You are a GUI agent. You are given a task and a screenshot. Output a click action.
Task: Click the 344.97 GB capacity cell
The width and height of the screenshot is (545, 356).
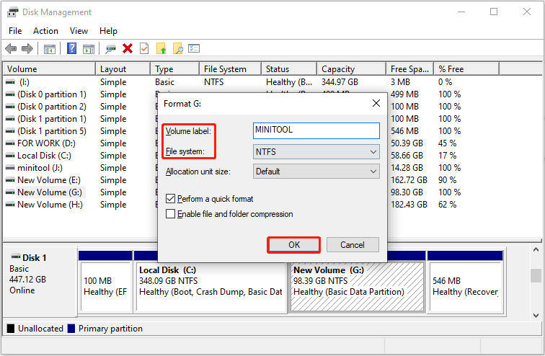[340, 82]
